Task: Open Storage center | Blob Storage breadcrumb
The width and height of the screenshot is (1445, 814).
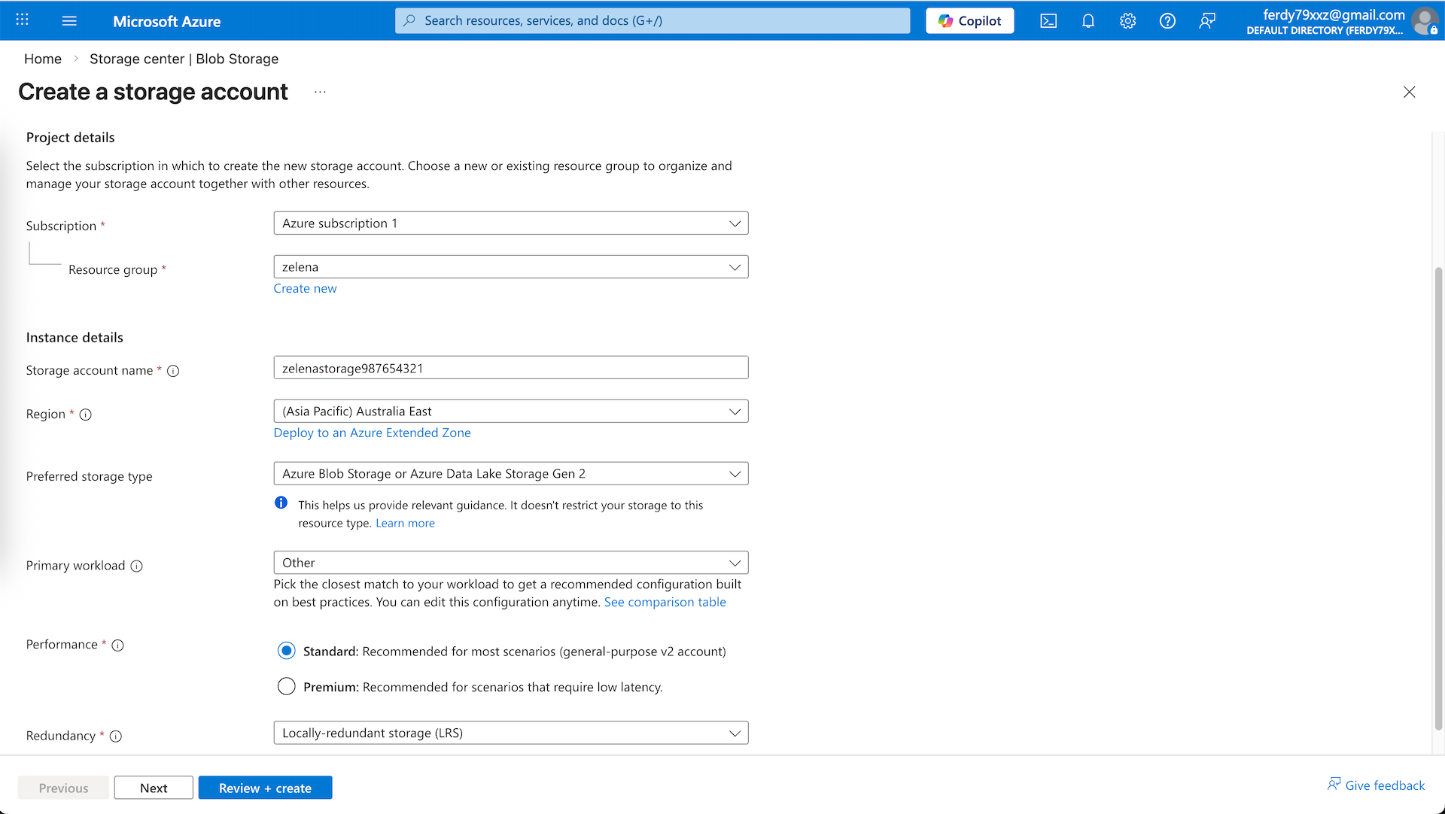Action: click(184, 59)
